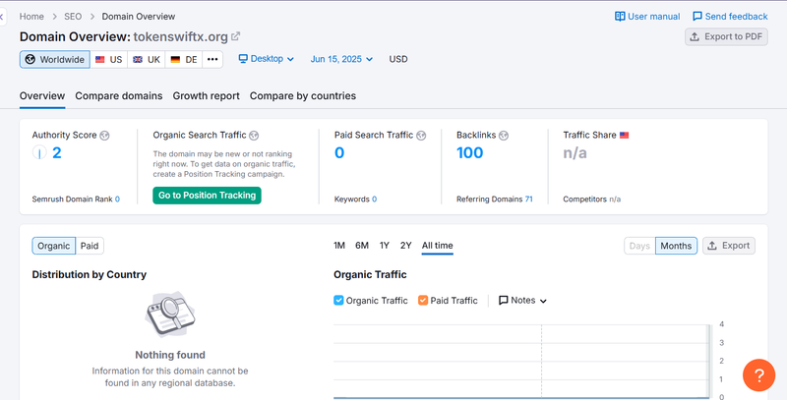The height and width of the screenshot is (400, 787).
Task: Open more countries ellipsis button
Action: (212, 59)
